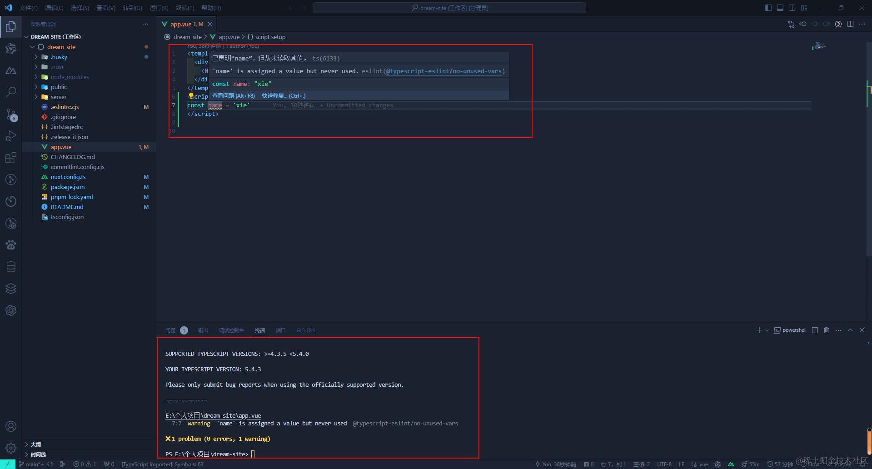872x469 pixels.
Task: Open new terminal launch profile dropdown
Action: point(767,330)
